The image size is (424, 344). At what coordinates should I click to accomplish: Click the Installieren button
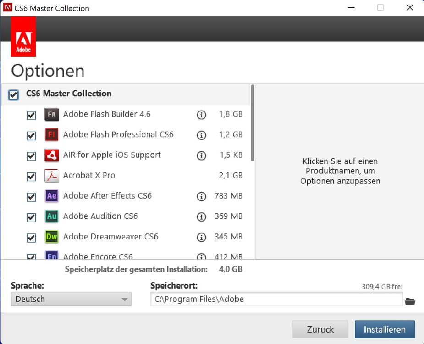[385, 329]
